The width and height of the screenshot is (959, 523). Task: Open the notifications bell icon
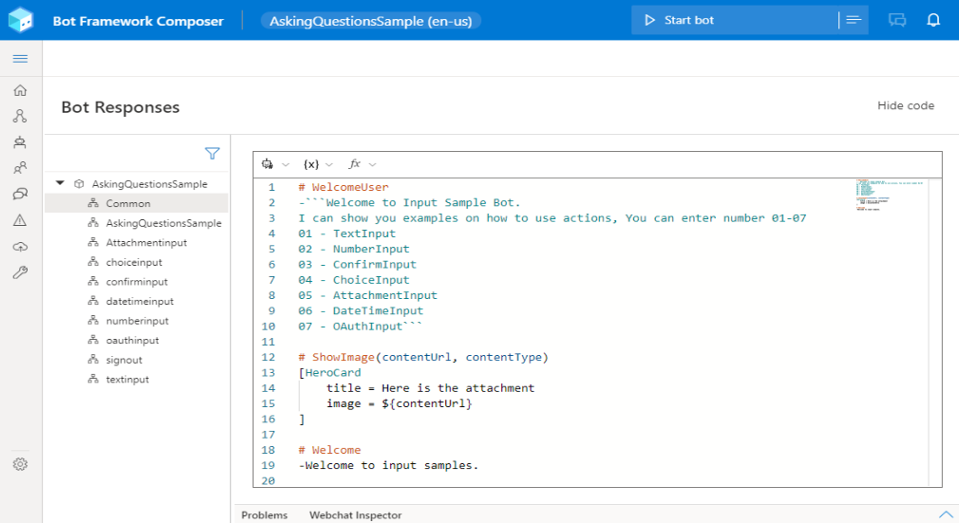click(x=933, y=20)
